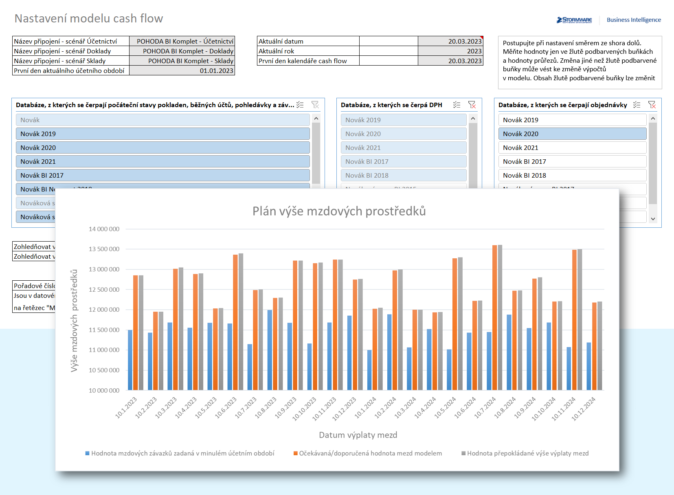Select Novák 2019 in the DPH slicer

tap(404, 120)
